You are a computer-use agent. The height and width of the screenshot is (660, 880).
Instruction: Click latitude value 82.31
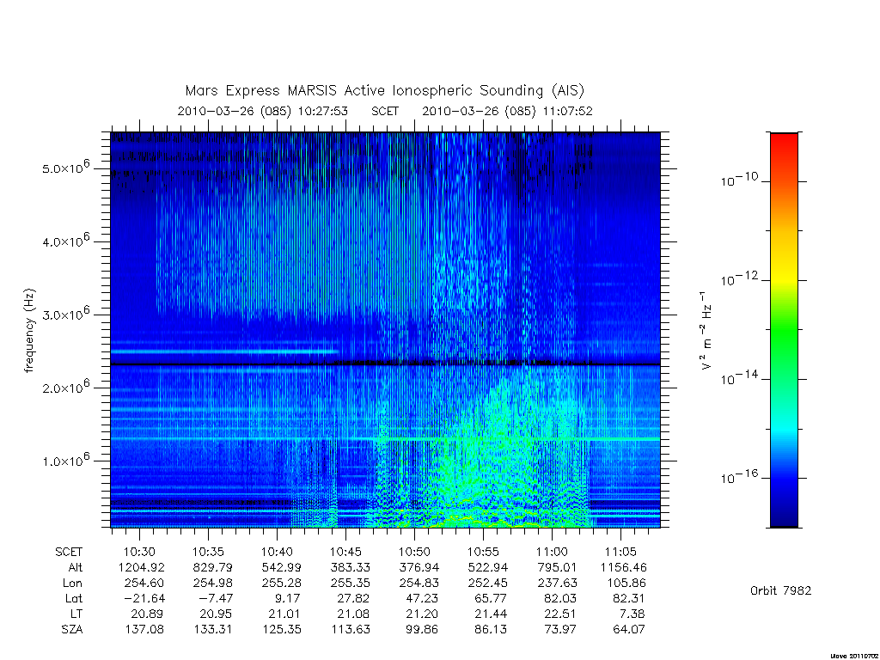coord(628,598)
